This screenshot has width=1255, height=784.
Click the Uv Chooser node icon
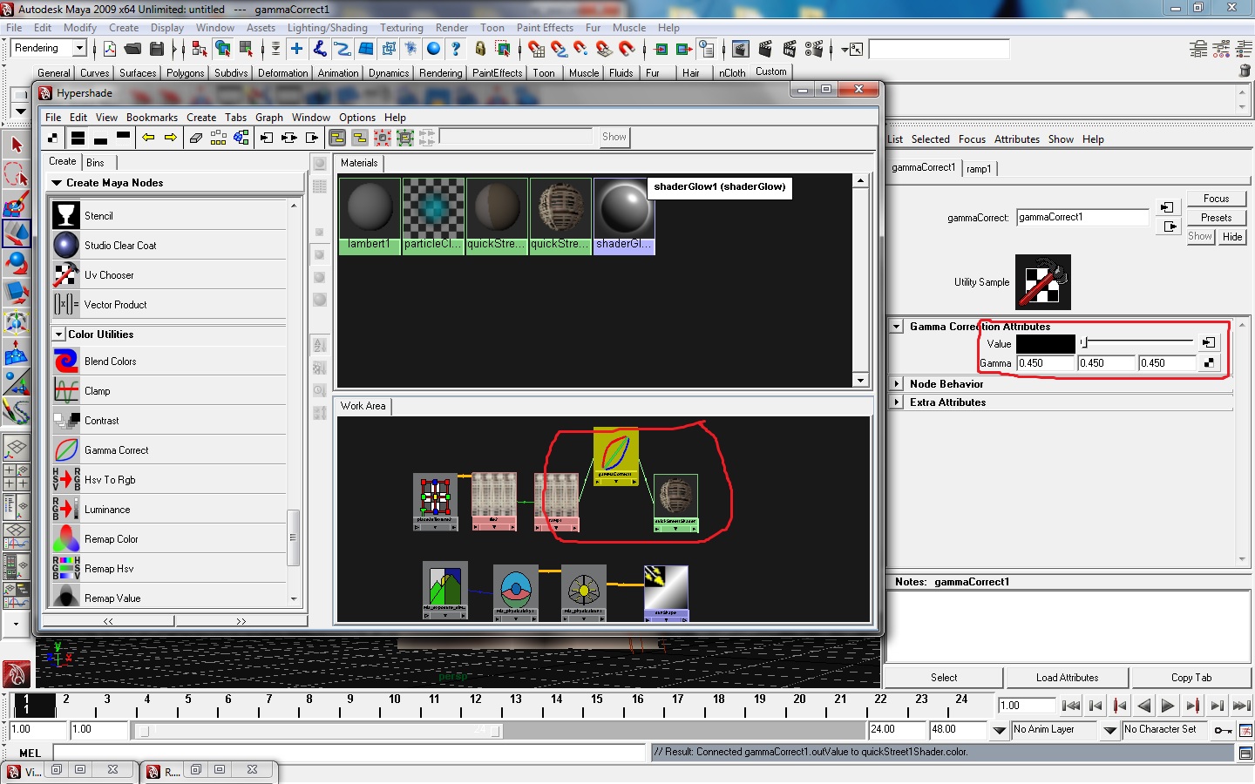click(66, 274)
